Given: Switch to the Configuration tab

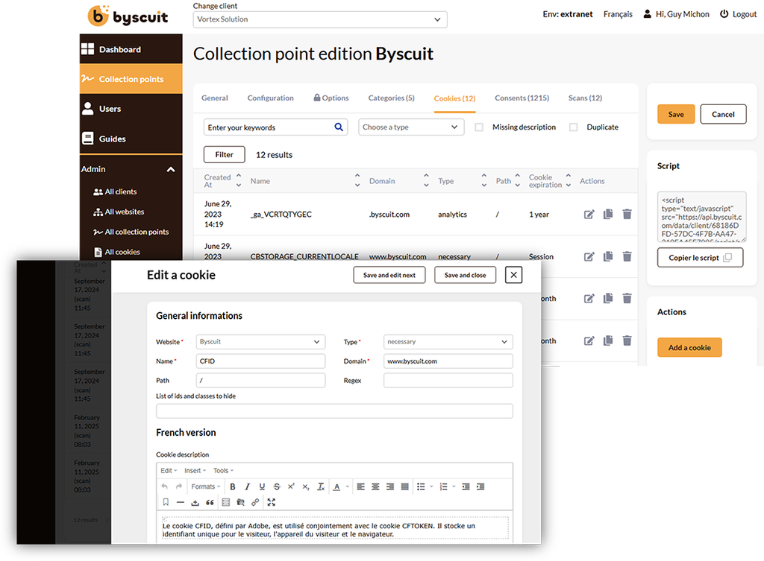Looking at the screenshot, I should [270, 98].
